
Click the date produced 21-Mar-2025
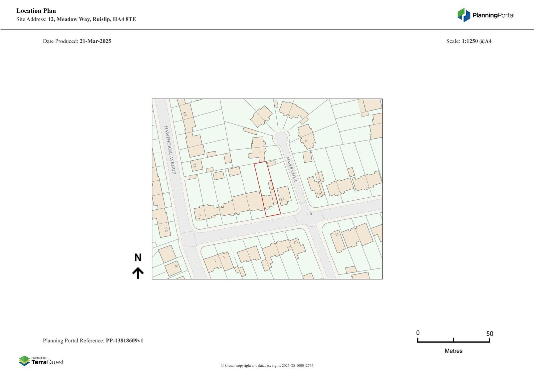95,41
